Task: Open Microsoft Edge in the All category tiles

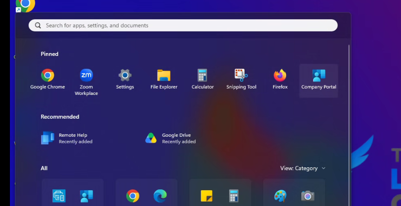Action: [x=160, y=196]
